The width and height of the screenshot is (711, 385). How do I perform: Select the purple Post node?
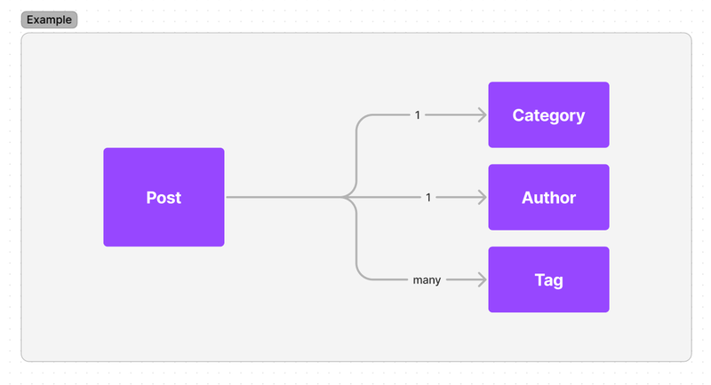click(164, 197)
